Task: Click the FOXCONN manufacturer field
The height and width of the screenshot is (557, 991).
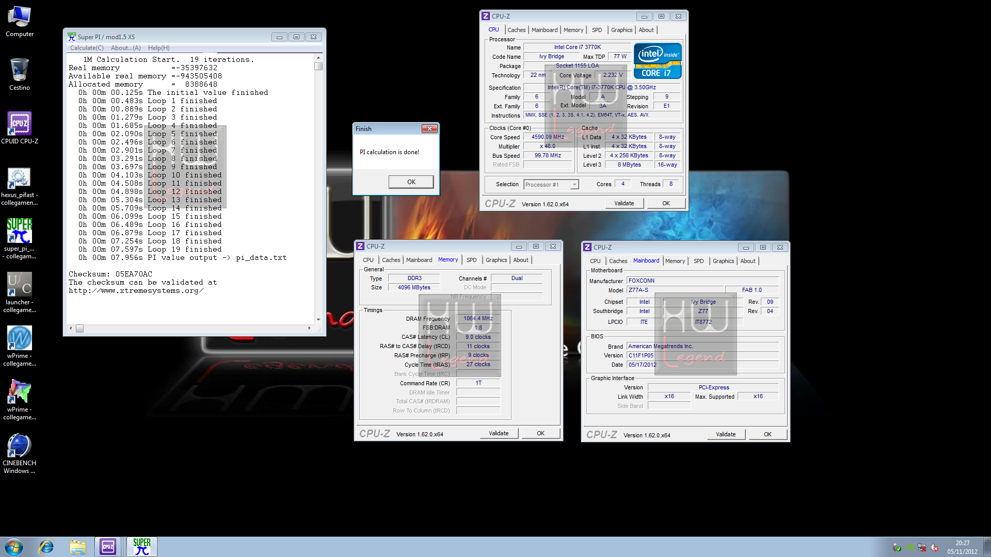Action: (702, 281)
